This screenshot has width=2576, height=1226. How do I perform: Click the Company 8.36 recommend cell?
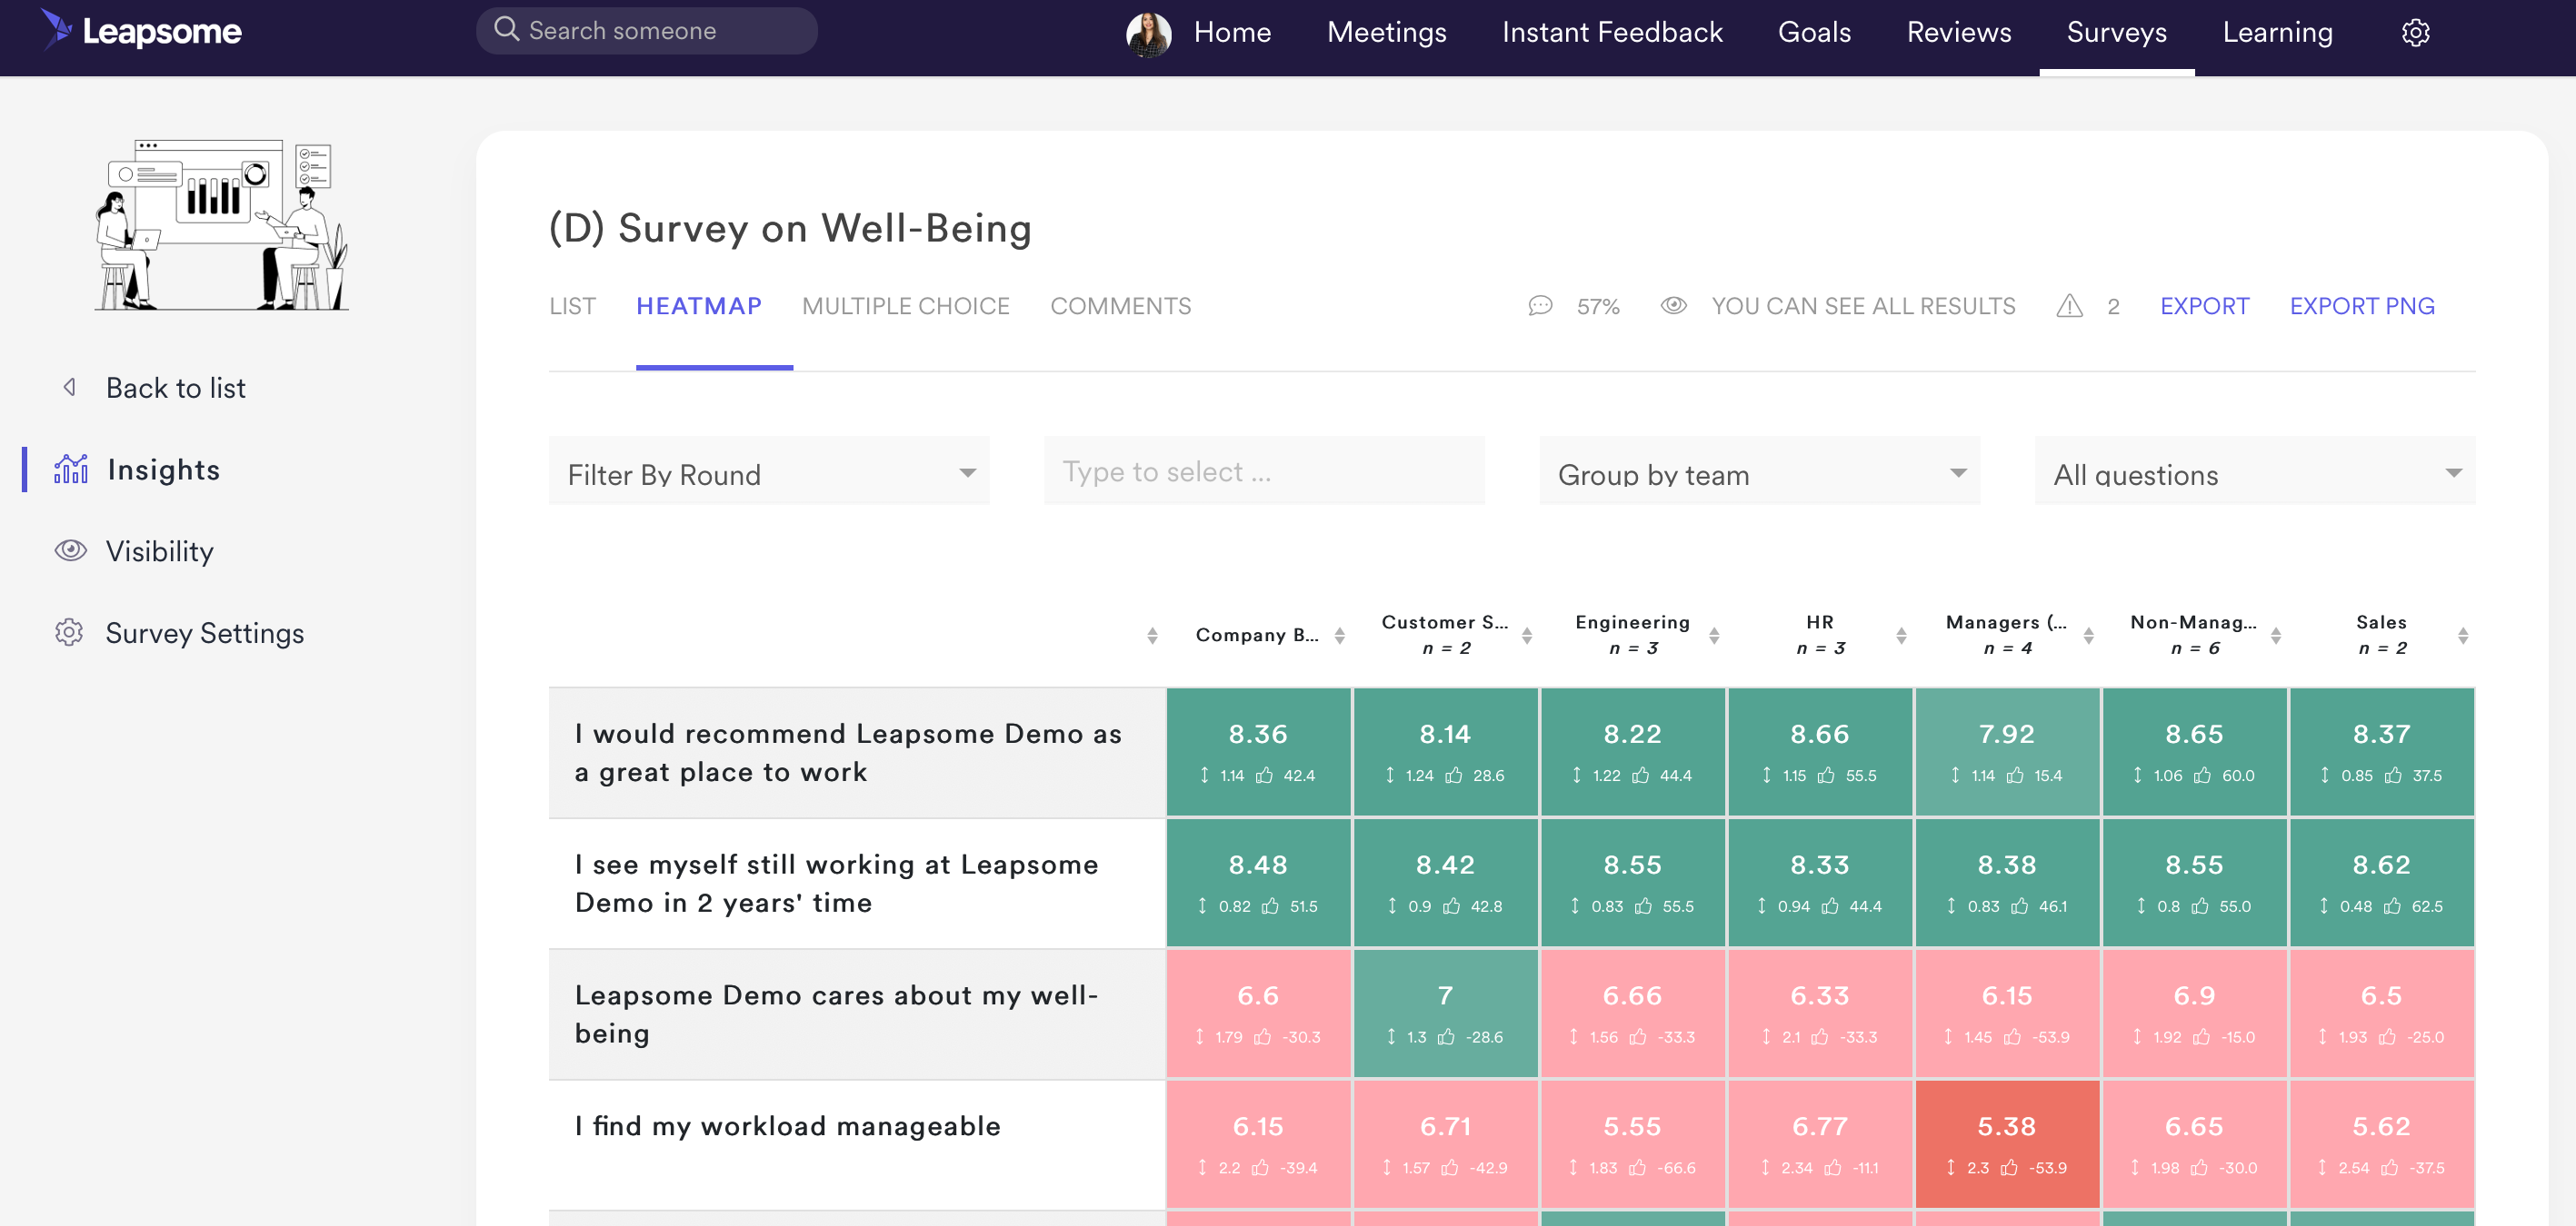coord(1258,751)
